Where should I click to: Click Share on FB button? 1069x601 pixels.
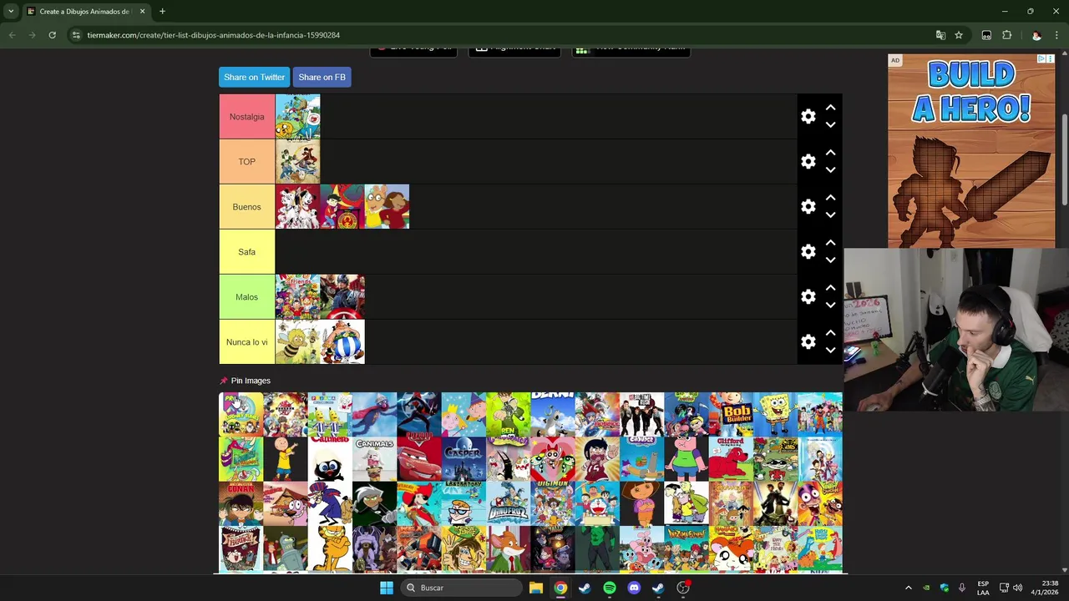point(322,77)
